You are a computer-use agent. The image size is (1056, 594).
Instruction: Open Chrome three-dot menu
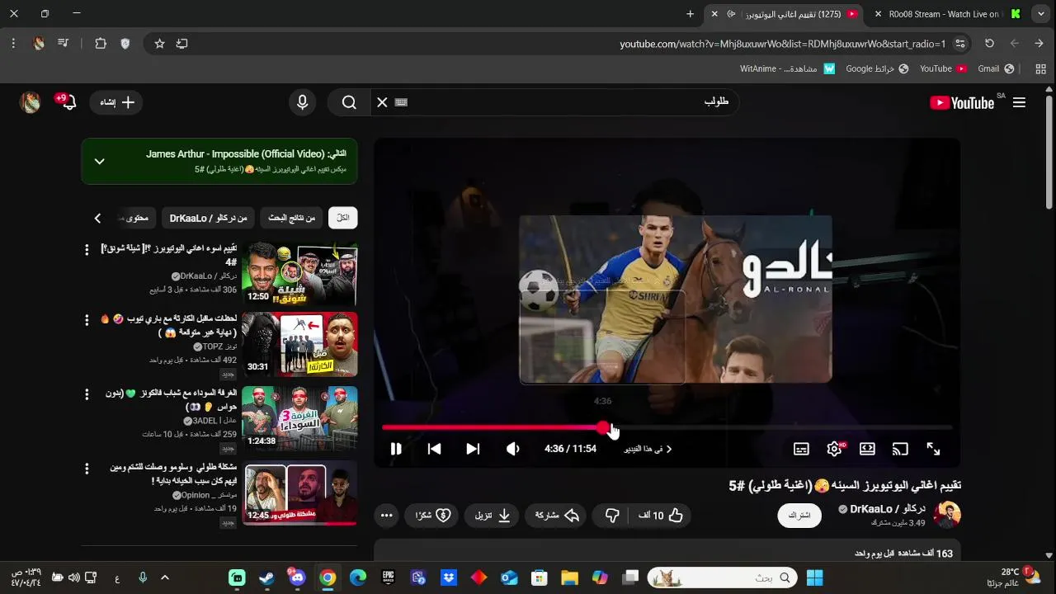(x=13, y=44)
